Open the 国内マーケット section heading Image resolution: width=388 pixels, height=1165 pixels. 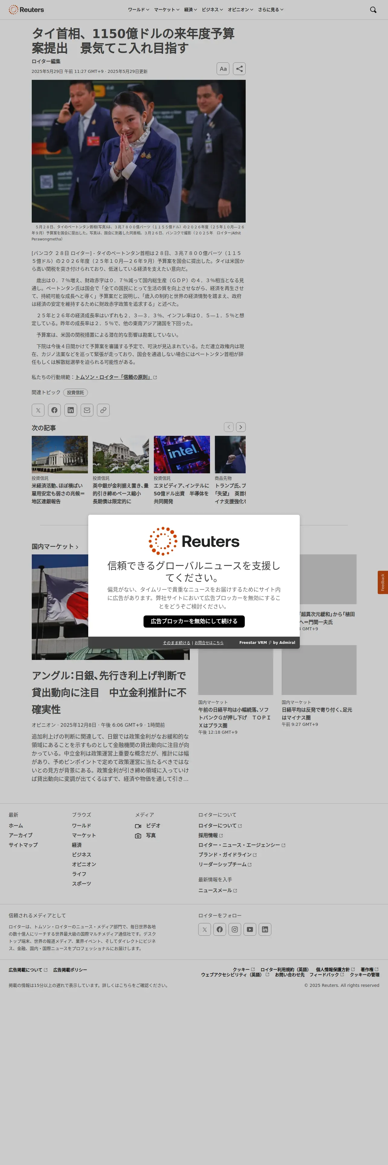[55, 546]
